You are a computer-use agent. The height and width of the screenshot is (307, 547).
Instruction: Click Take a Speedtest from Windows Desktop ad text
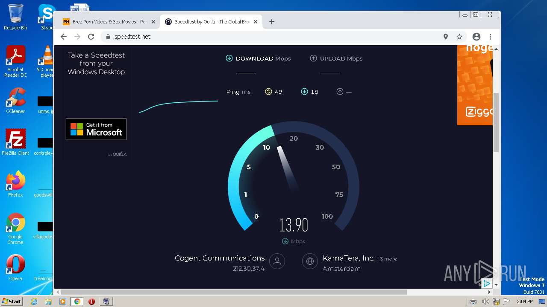(x=96, y=64)
